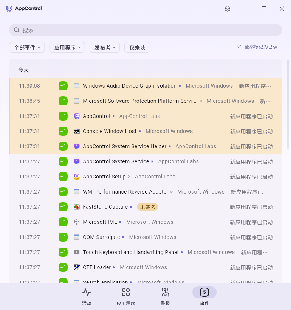Click the Console Window Host terminal icon
The height and width of the screenshot is (310, 291).
[77, 131]
